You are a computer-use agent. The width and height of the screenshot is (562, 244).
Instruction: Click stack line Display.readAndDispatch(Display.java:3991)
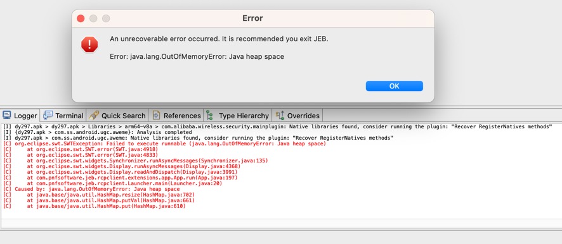coord(120,172)
